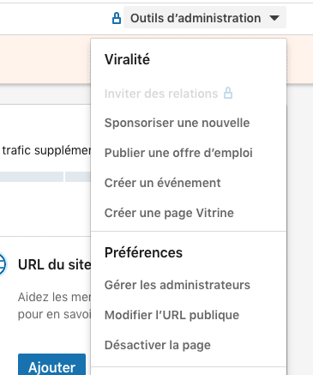
Task: Select Publier une offre d'emploi
Action: (178, 153)
